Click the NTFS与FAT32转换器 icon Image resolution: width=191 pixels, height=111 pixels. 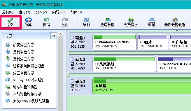coord(8,80)
